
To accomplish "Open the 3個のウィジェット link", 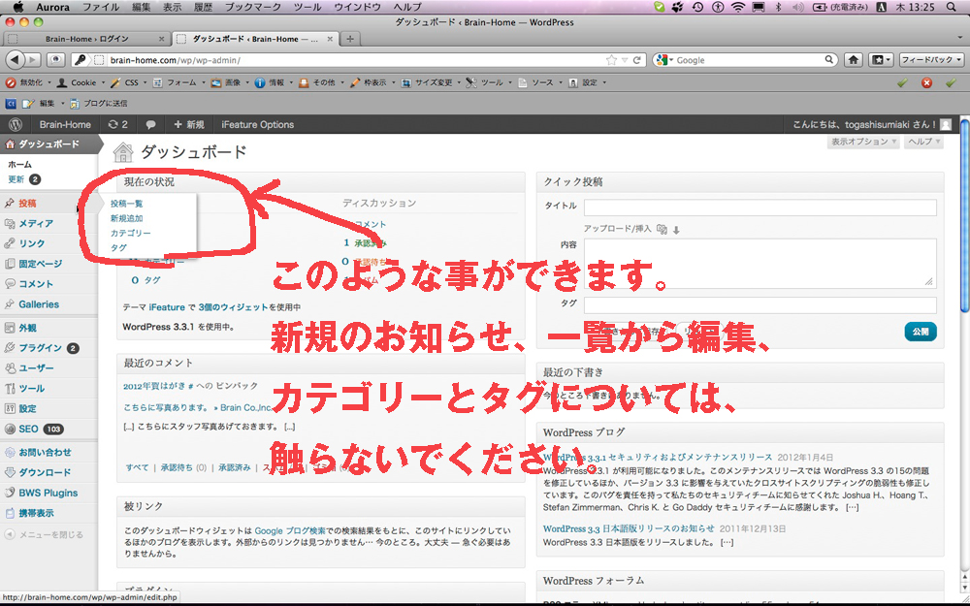I will (233, 306).
